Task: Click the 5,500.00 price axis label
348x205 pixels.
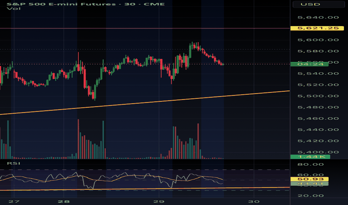Action: click(318, 96)
